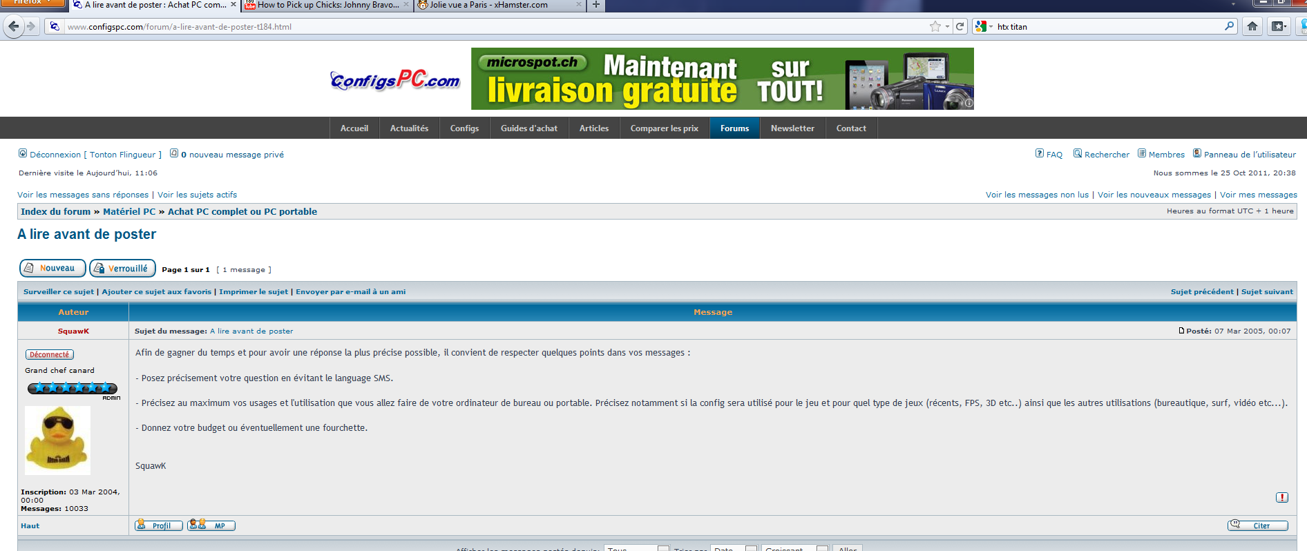Follow the Matériel PC breadcrumb link

point(129,212)
